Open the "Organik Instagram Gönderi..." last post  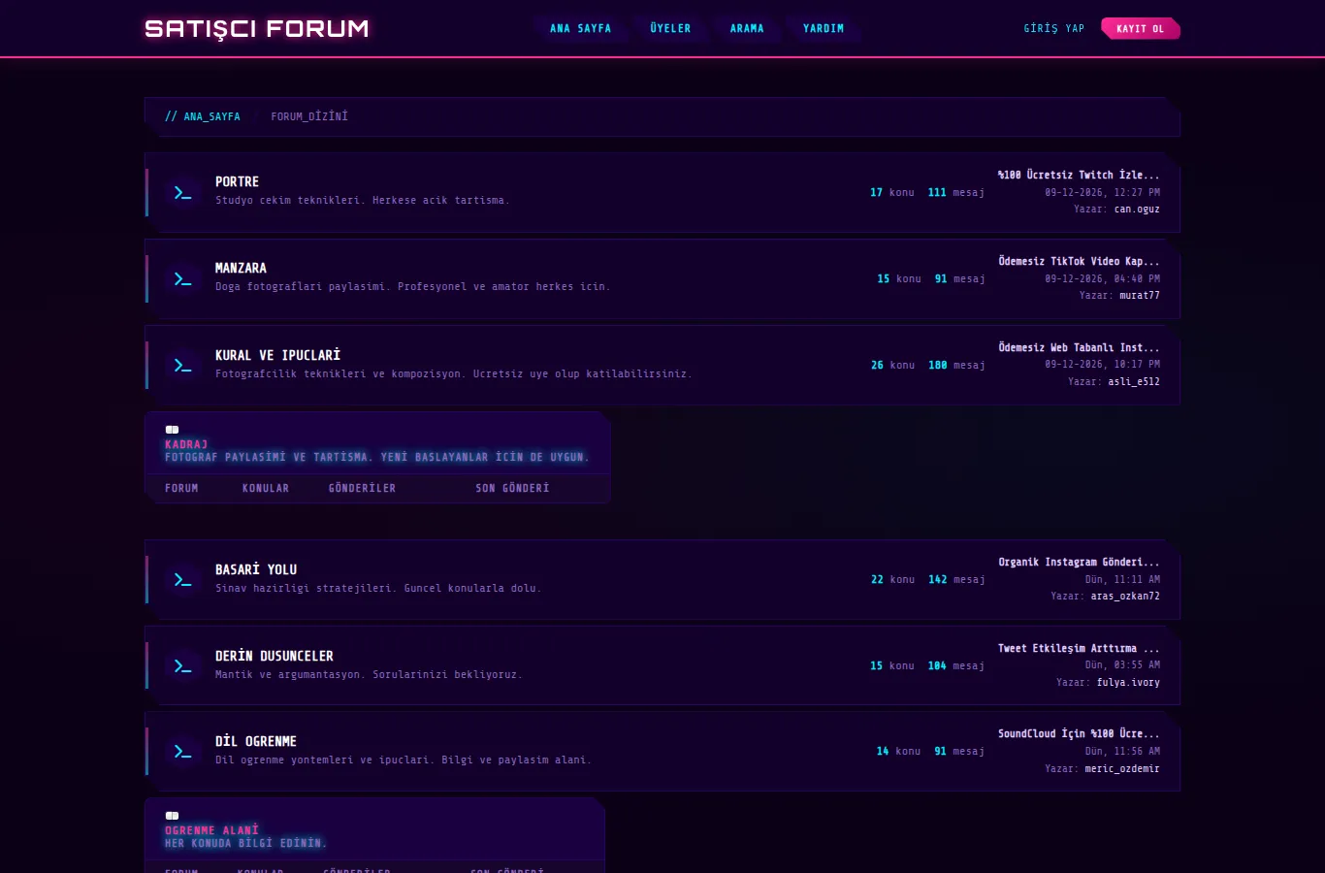click(x=1079, y=562)
